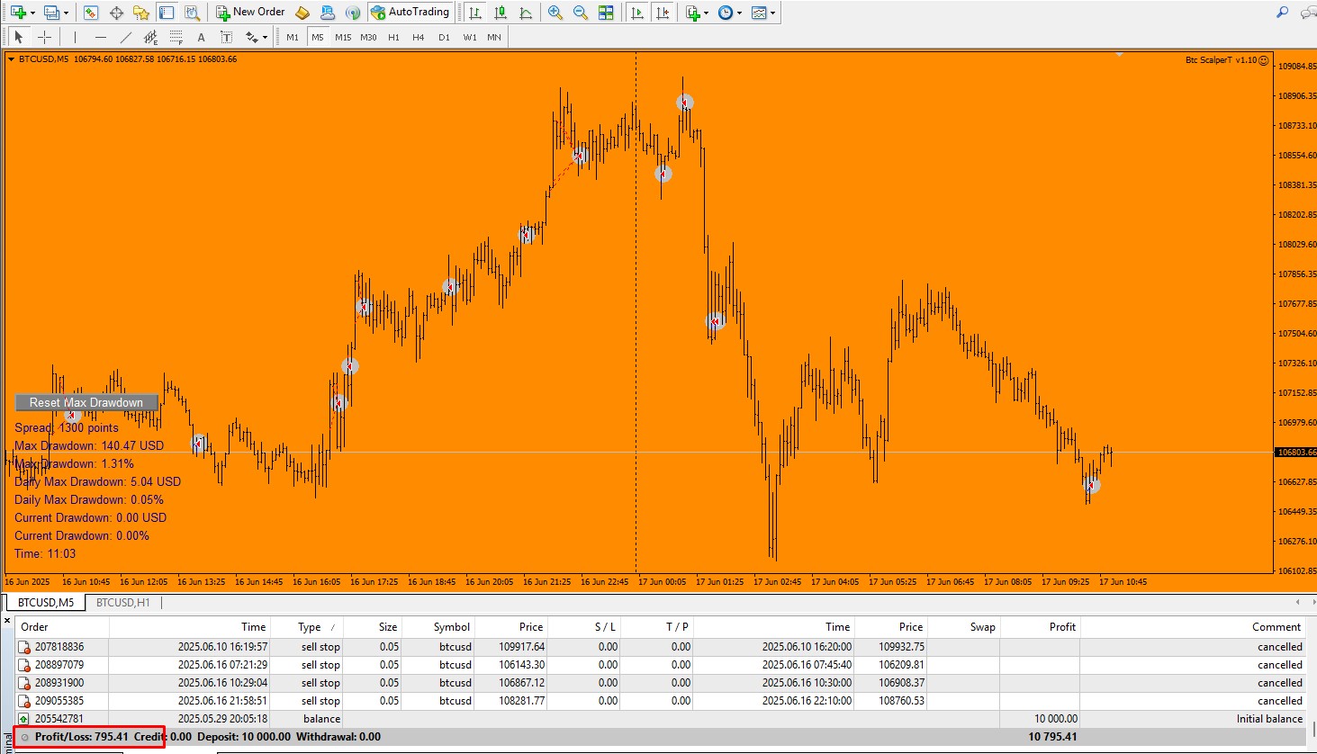Toggle the Market Watch window

pyautogui.click(x=91, y=13)
